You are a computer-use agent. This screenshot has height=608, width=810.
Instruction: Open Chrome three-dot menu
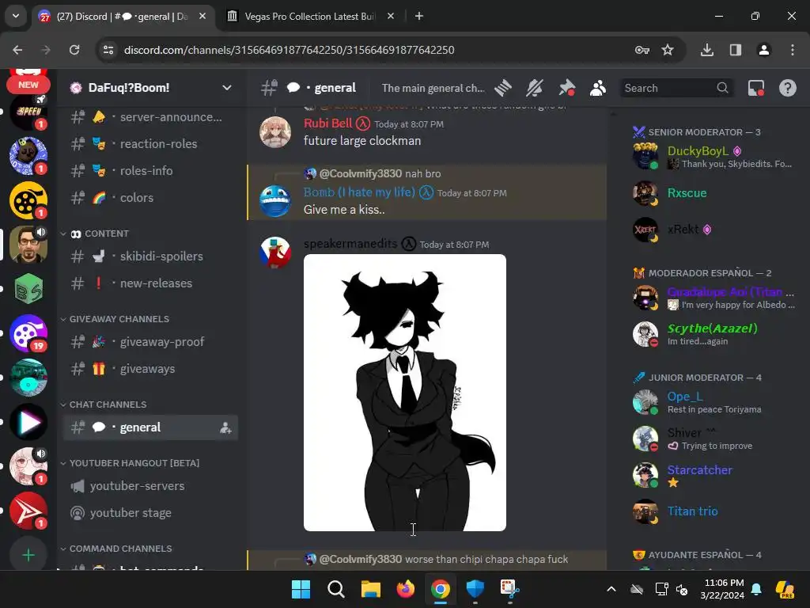[793, 50]
